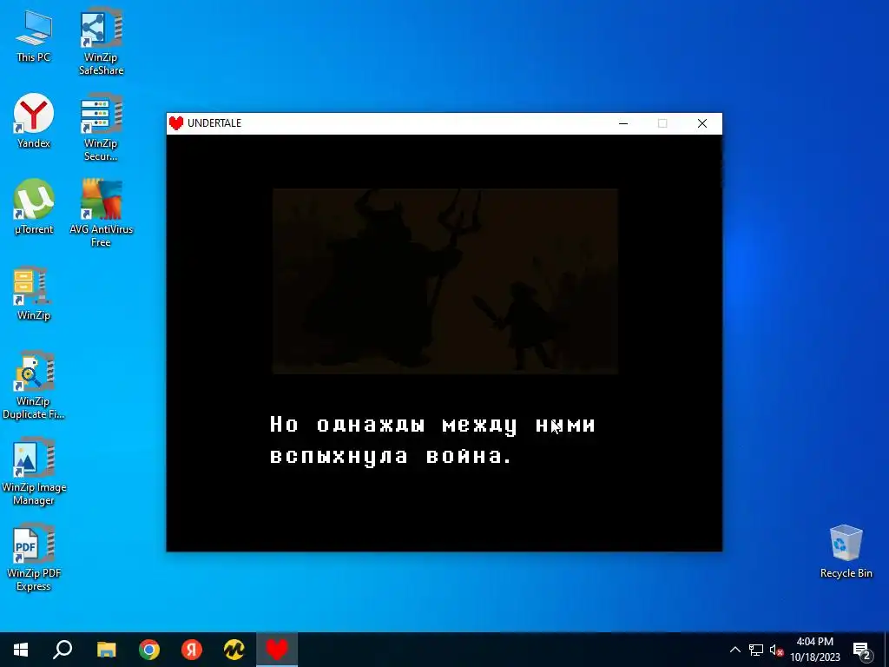Open the notification center icon
The height and width of the screenshot is (667, 889).
pos(862,650)
